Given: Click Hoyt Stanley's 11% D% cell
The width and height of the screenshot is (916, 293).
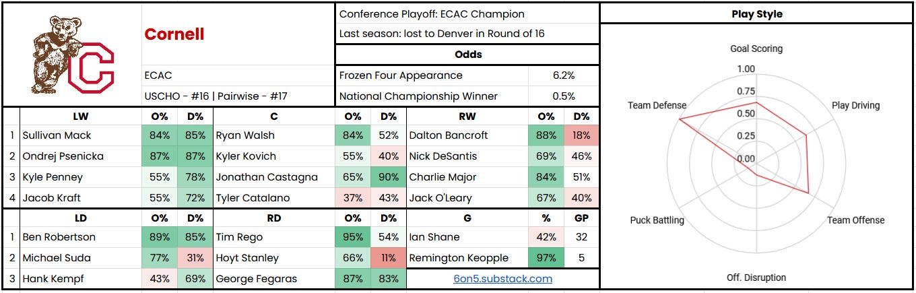Looking at the screenshot, I should click(389, 258).
